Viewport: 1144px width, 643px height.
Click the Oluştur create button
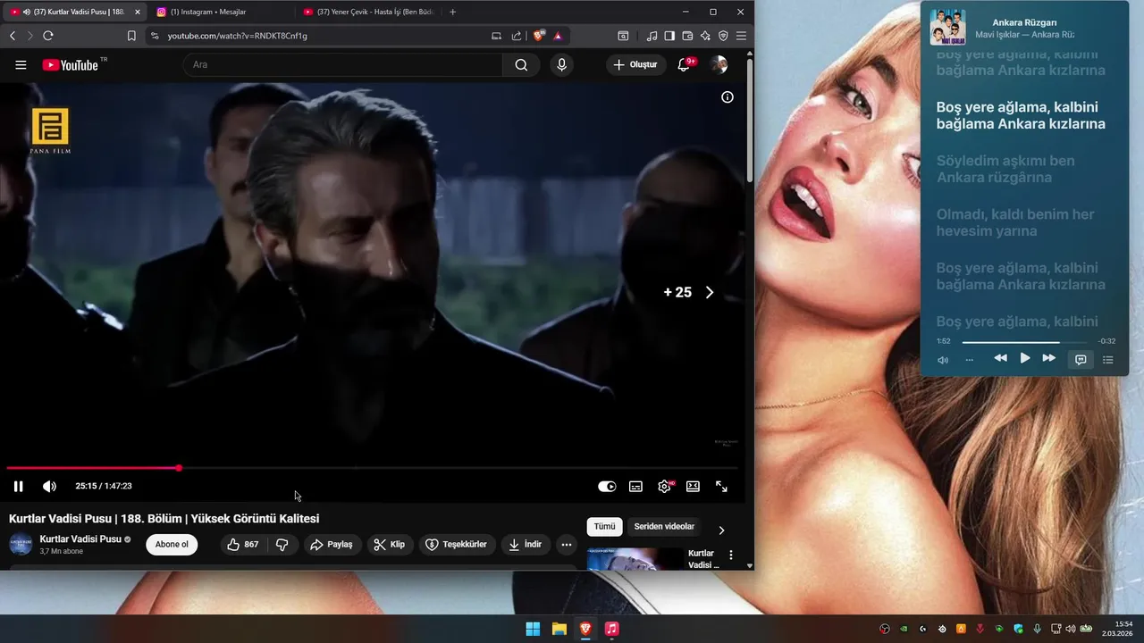635,64
